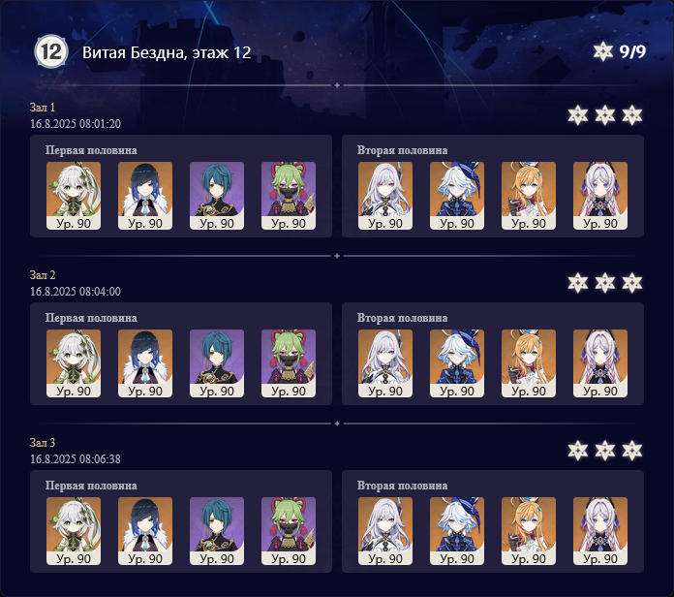
Task: Click the first star icon of Зал 1
Action: (x=578, y=115)
